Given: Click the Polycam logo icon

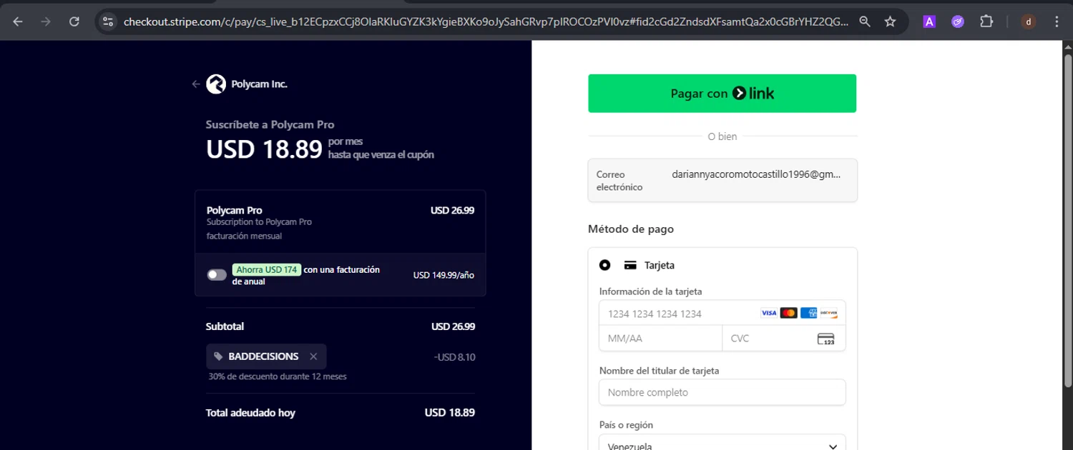Looking at the screenshot, I should click(x=216, y=84).
